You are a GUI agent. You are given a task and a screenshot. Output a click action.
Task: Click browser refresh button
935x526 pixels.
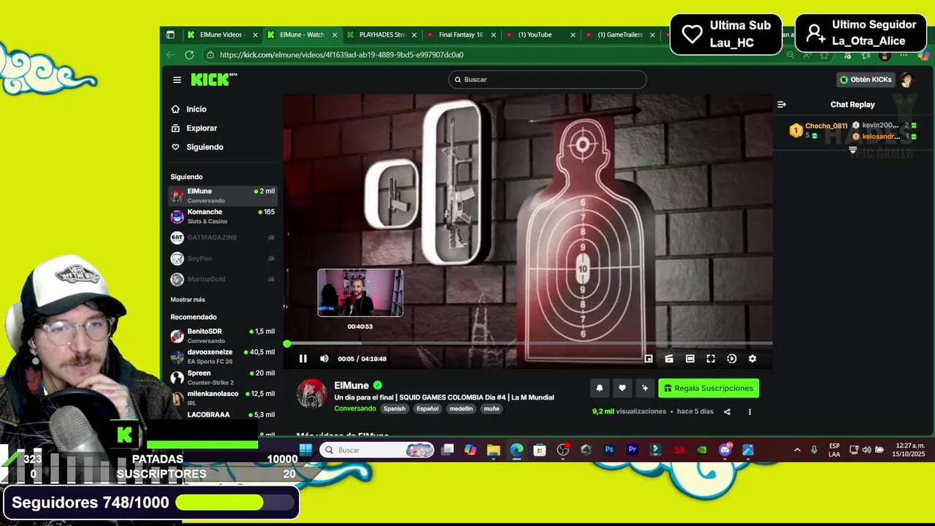[x=189, y=55]
